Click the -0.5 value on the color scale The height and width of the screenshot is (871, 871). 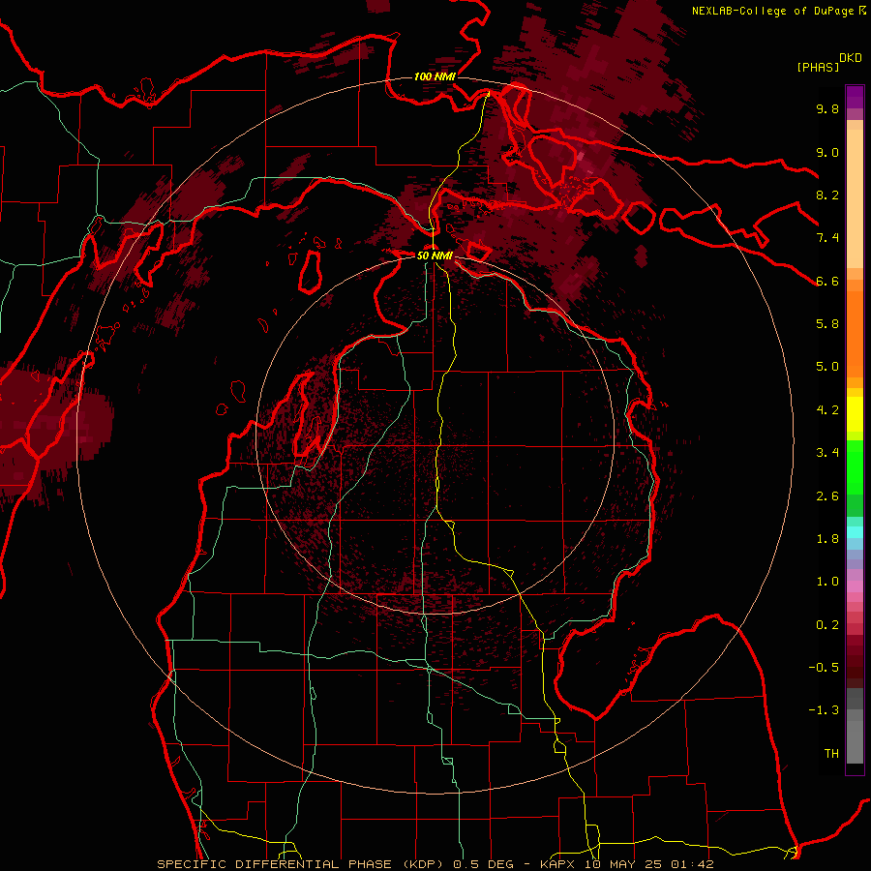(824, 668)
